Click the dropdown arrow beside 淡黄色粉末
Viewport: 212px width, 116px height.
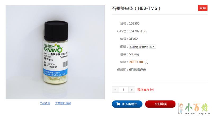pyautogui.click(x=154, y=47)
